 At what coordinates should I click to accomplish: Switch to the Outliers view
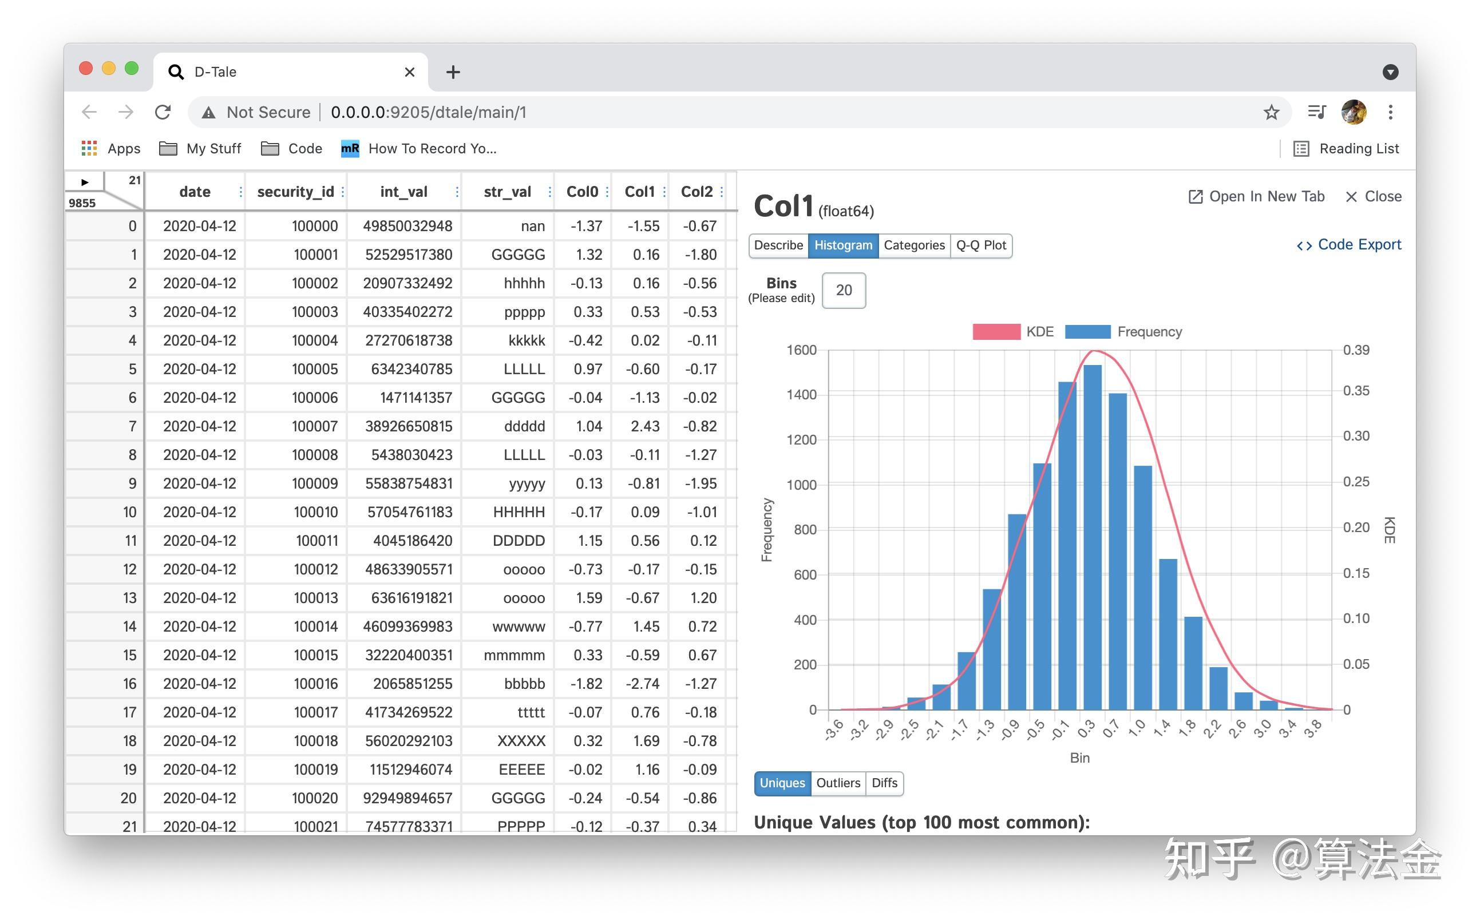[x=838, y=783]
